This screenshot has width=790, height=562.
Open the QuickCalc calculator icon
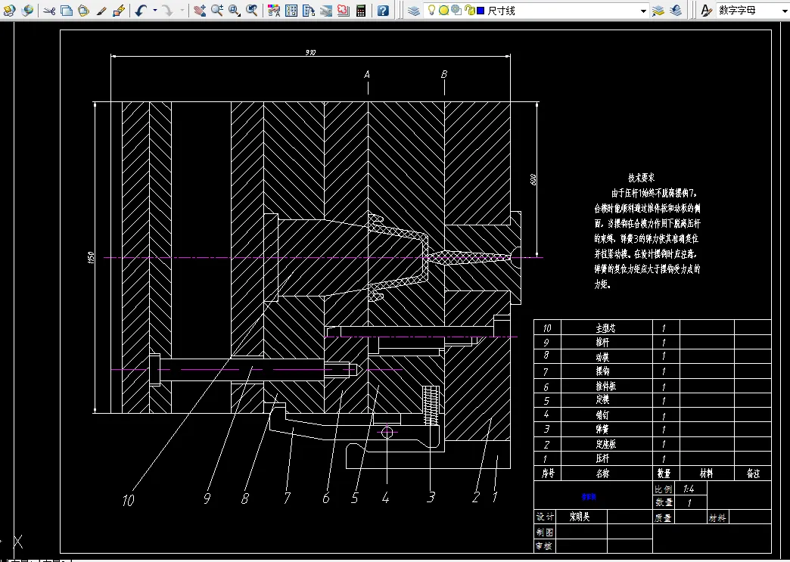click(361, 10)
